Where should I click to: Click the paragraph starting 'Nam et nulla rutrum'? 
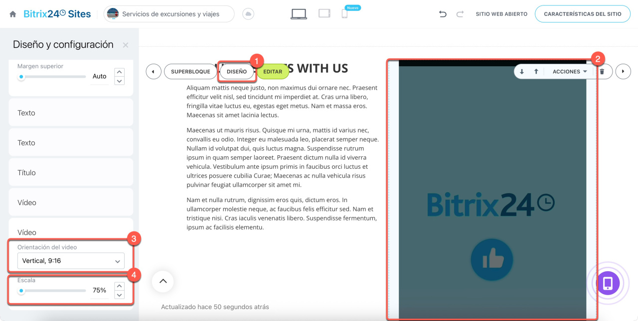(x=282, y=214)
